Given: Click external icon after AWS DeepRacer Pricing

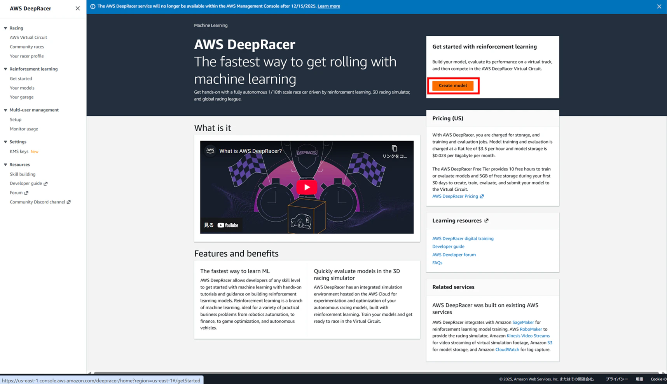Looking at the screenshot, I should [x=482, y=196].
